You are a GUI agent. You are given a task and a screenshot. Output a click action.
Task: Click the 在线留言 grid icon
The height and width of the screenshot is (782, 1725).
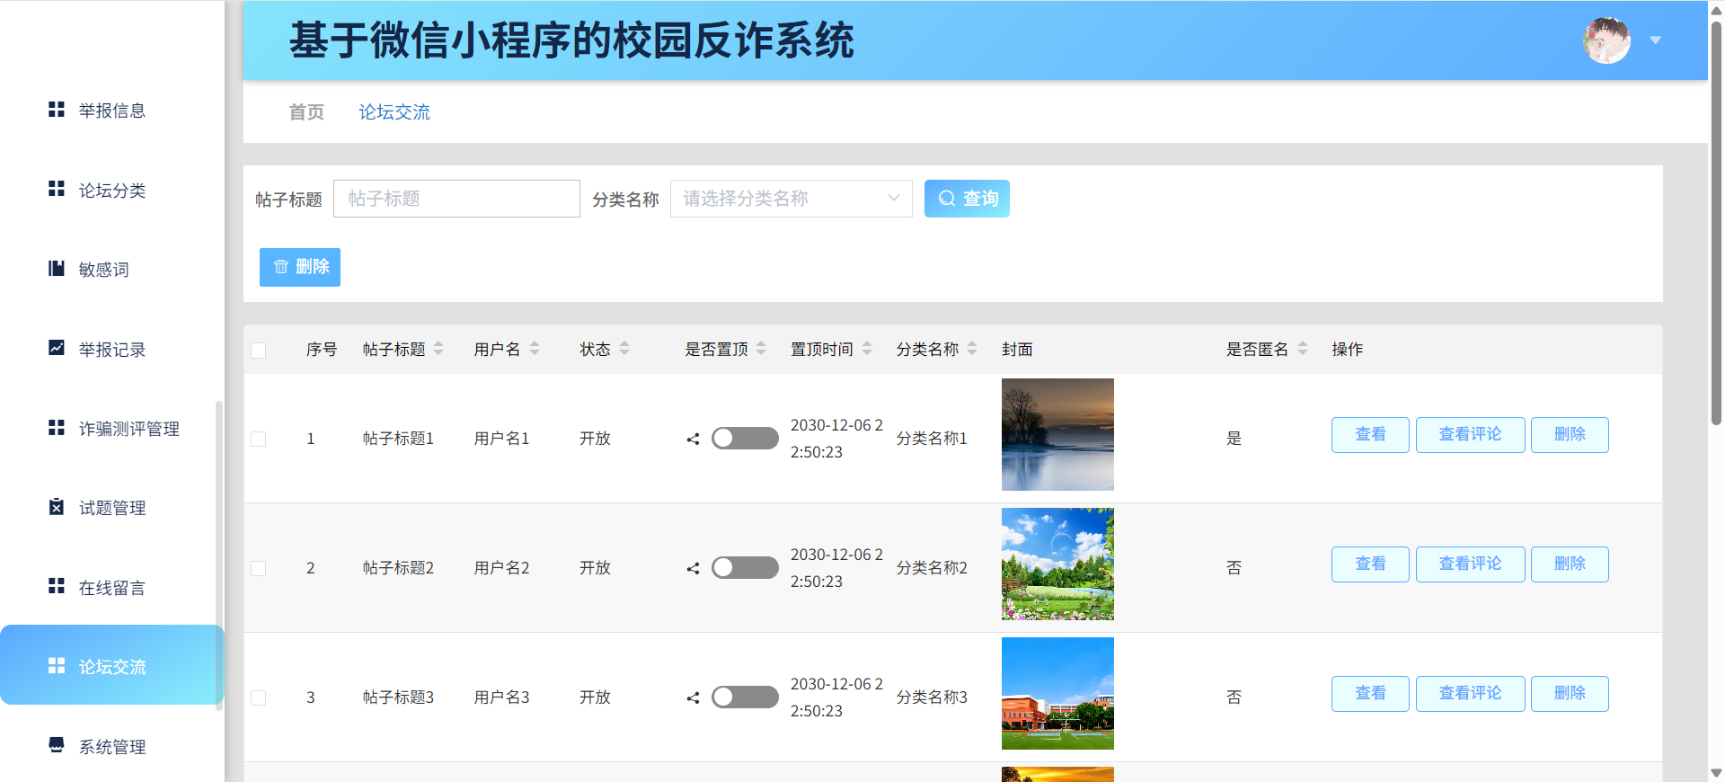click(57, 587)
